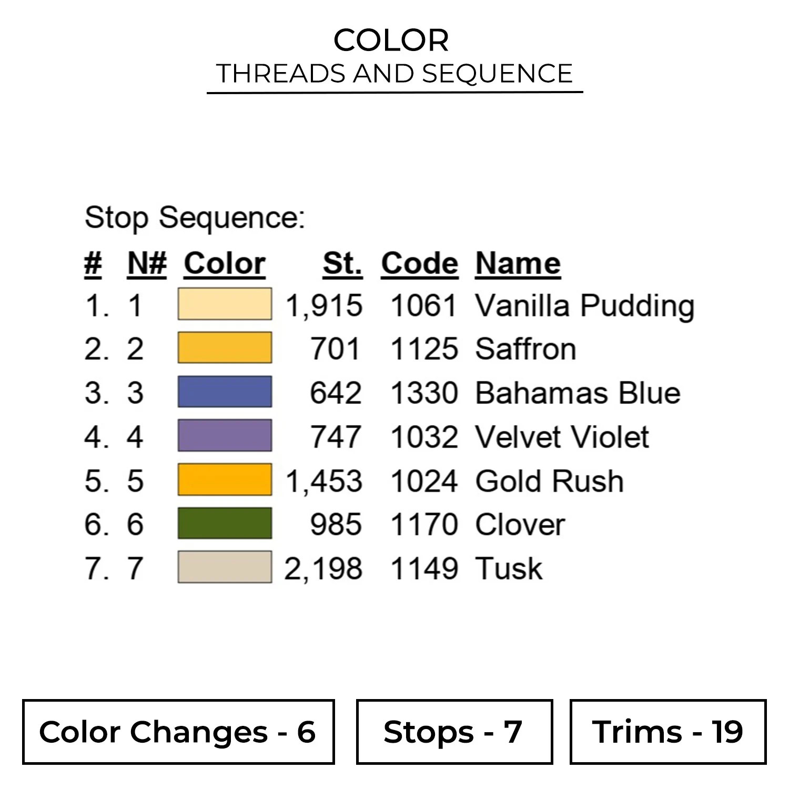Select the Stops - 7 box
This screenshot has width=789, height=789.
pos(454,732)
